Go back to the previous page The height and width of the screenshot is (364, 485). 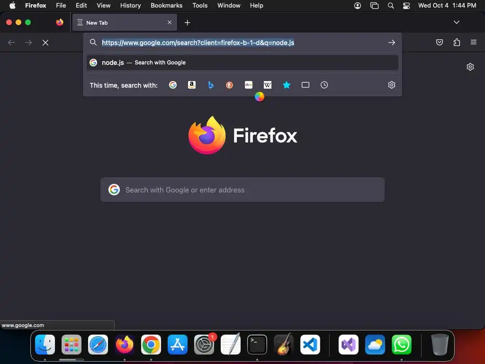(x=11, y=42)
